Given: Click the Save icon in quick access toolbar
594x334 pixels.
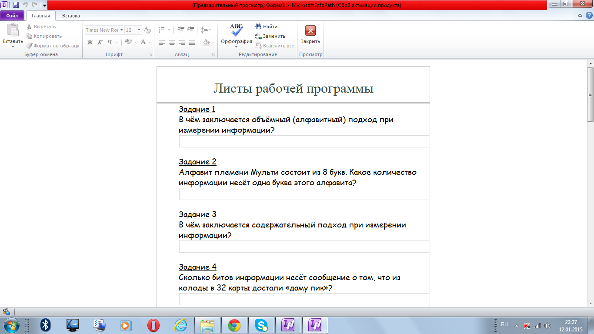Looking at the screenshot, I should tap(16, 5).
